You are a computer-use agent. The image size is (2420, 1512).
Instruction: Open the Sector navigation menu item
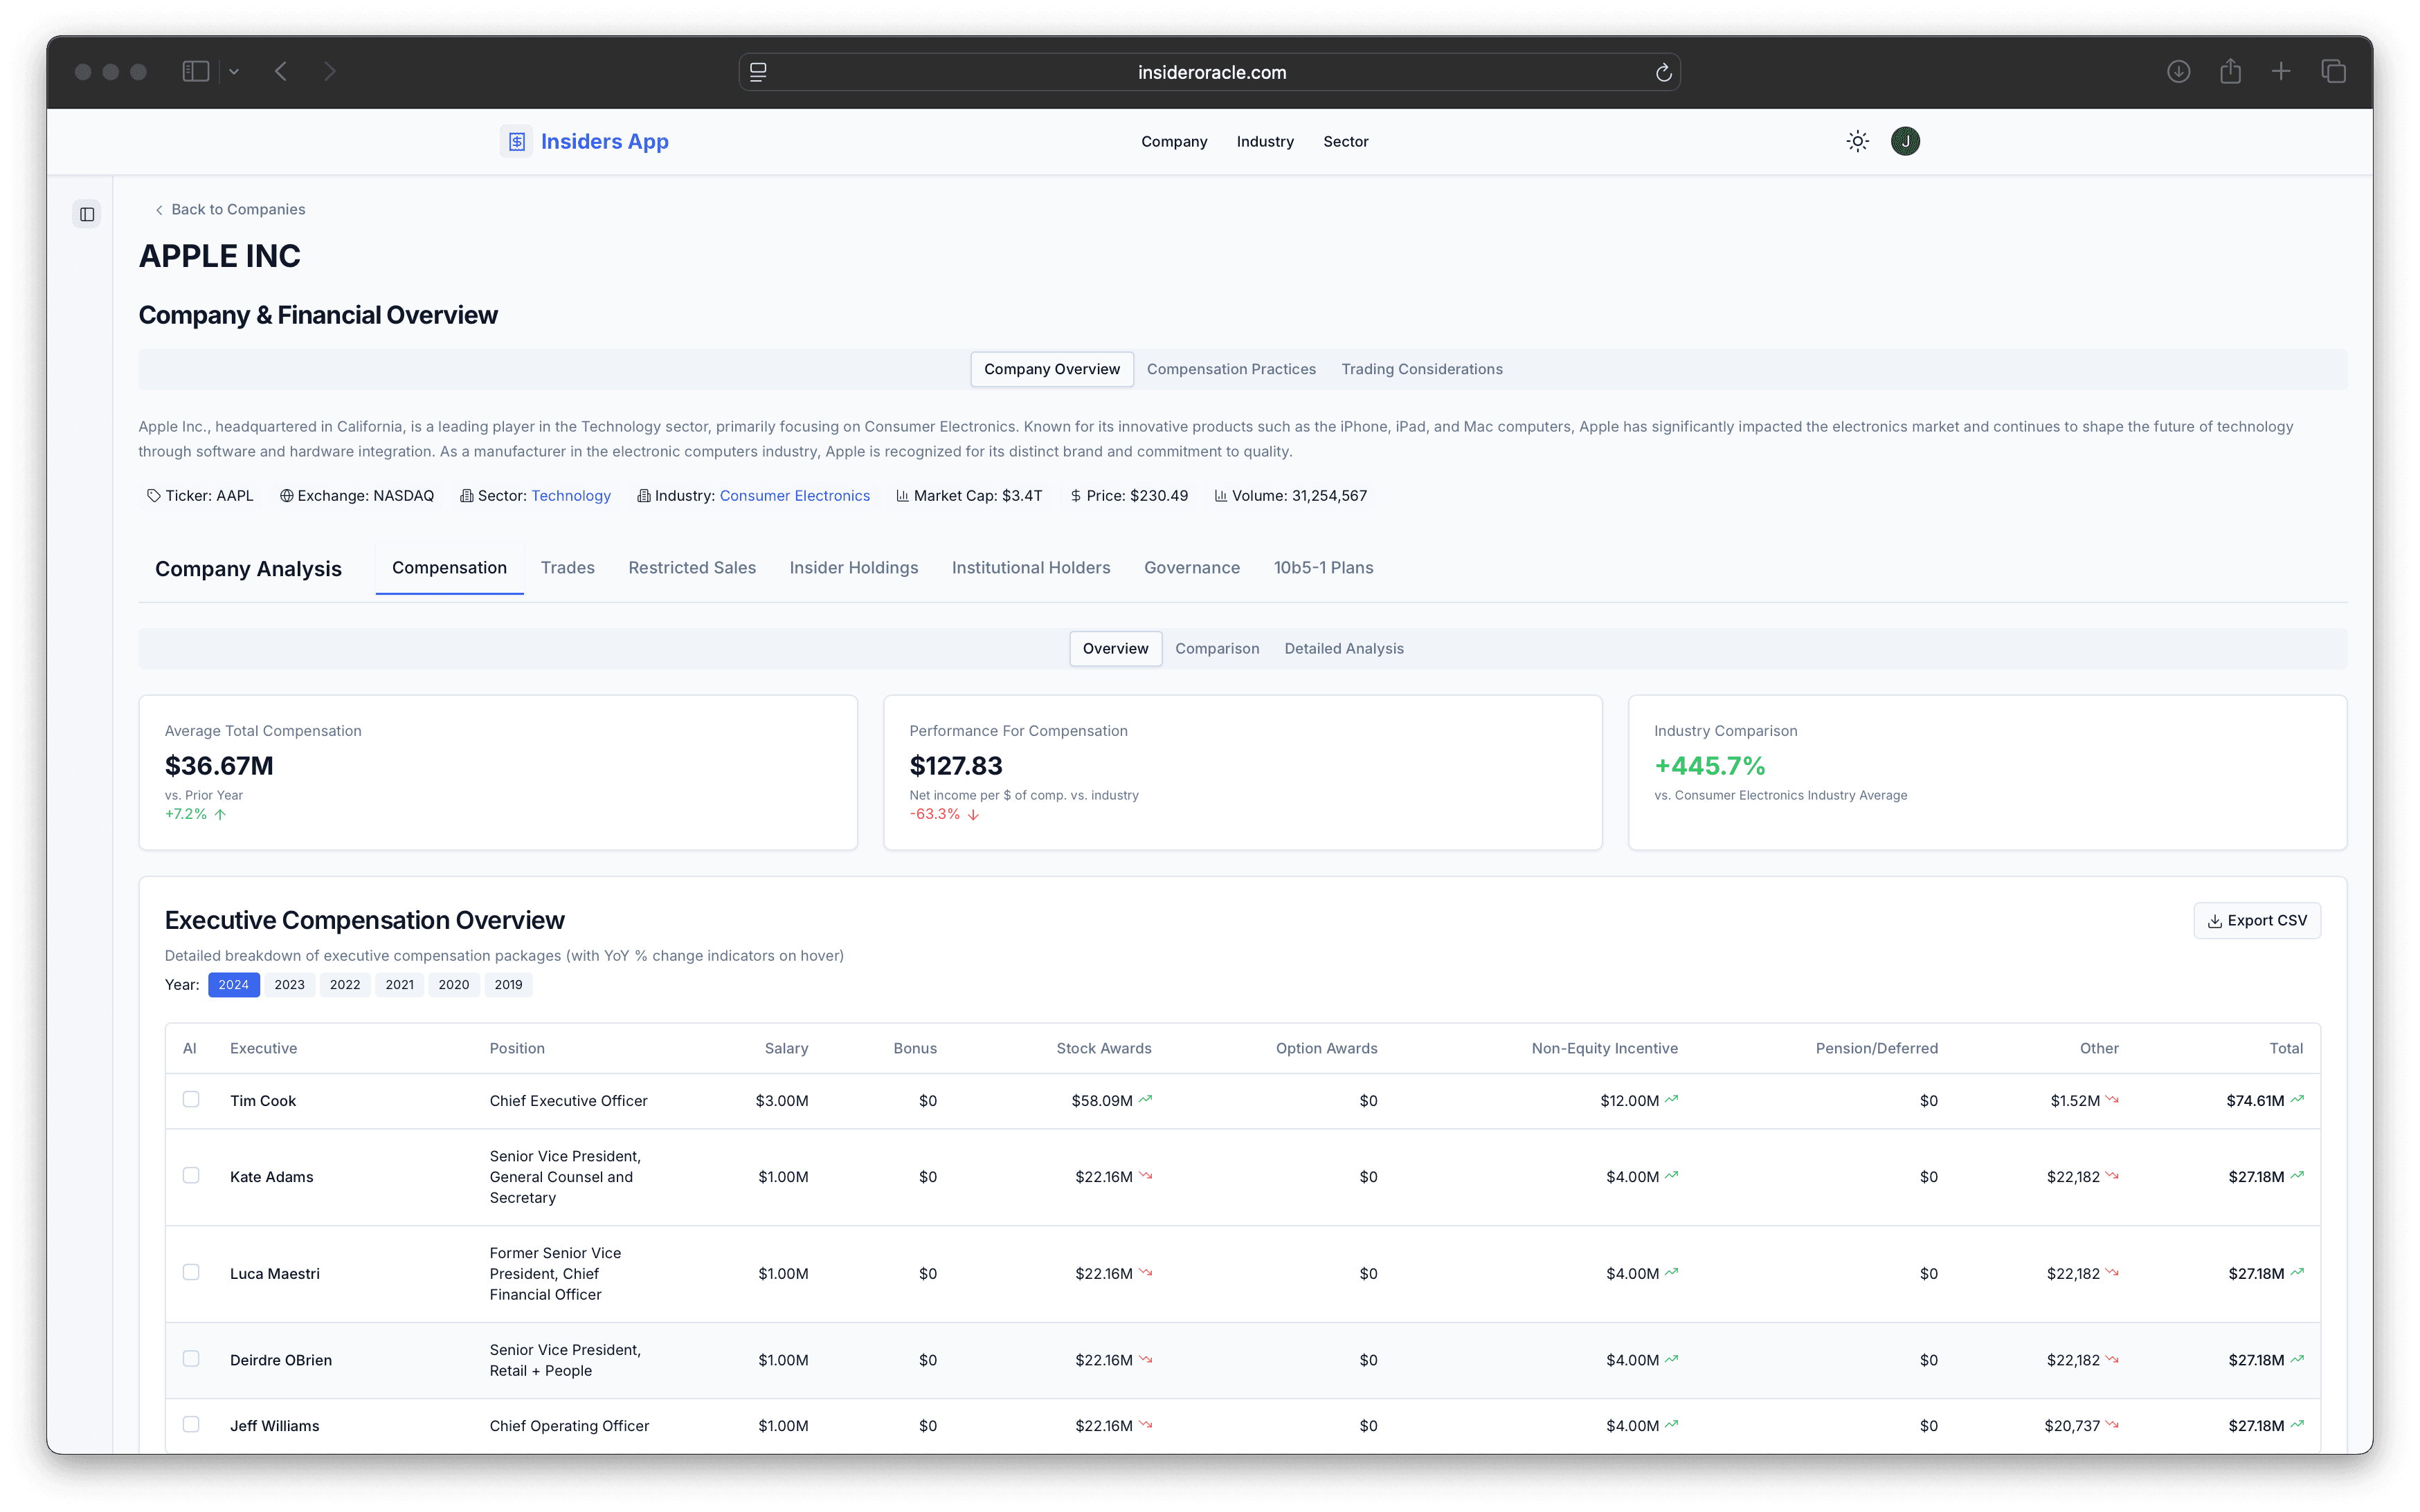point(1345,141)
